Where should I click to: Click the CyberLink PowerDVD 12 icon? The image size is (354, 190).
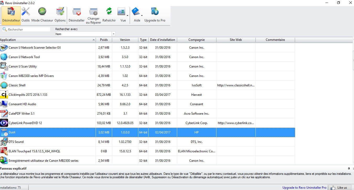pos(4,123)
